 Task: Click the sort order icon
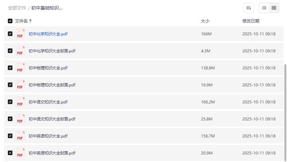coord(248,8)
